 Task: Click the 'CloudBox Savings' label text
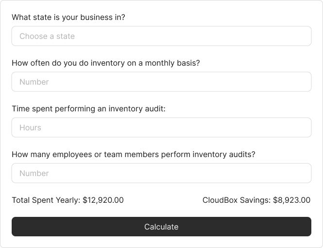point(237,200)
